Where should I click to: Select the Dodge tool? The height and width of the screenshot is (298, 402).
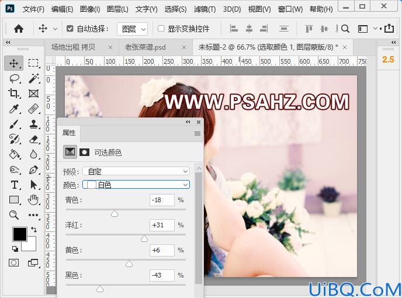(x=15, y=169)
